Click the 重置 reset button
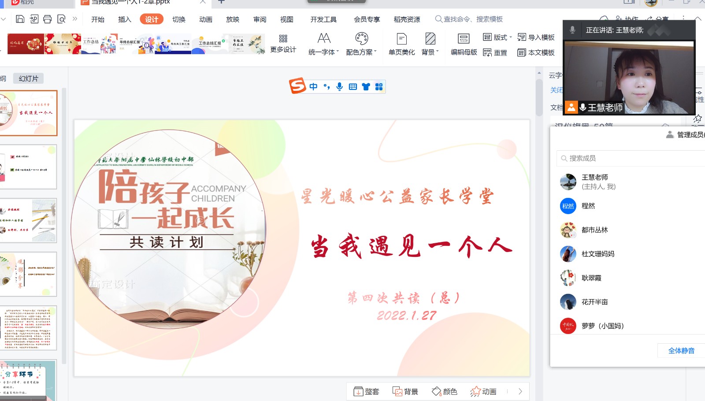705x401 pixels. point(495,52)
